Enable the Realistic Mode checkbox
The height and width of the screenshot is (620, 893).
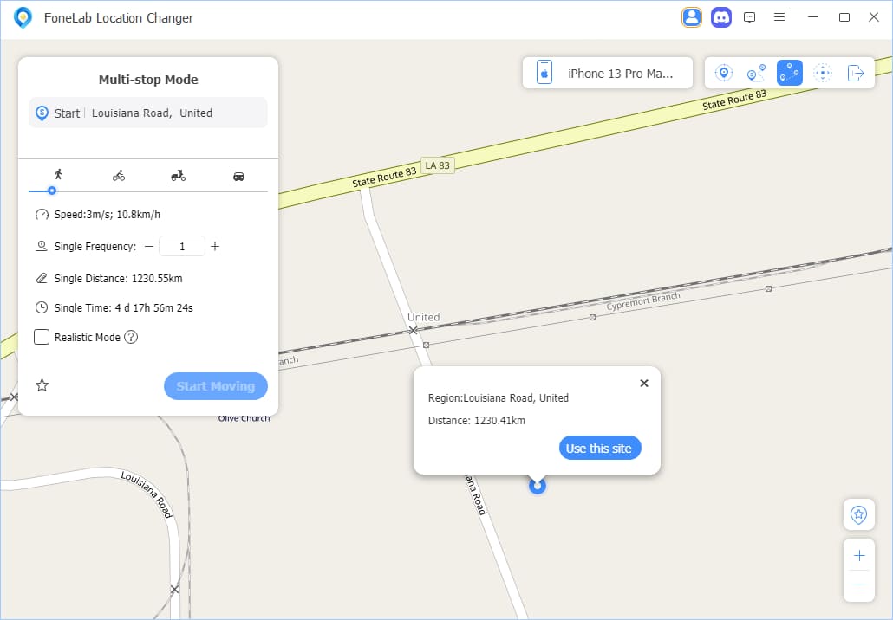click(42, 337)
